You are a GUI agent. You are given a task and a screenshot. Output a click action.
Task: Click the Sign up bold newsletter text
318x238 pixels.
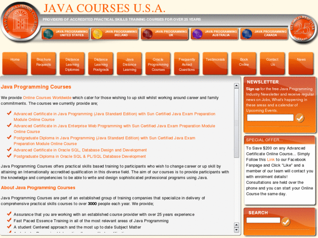[253, 89]
